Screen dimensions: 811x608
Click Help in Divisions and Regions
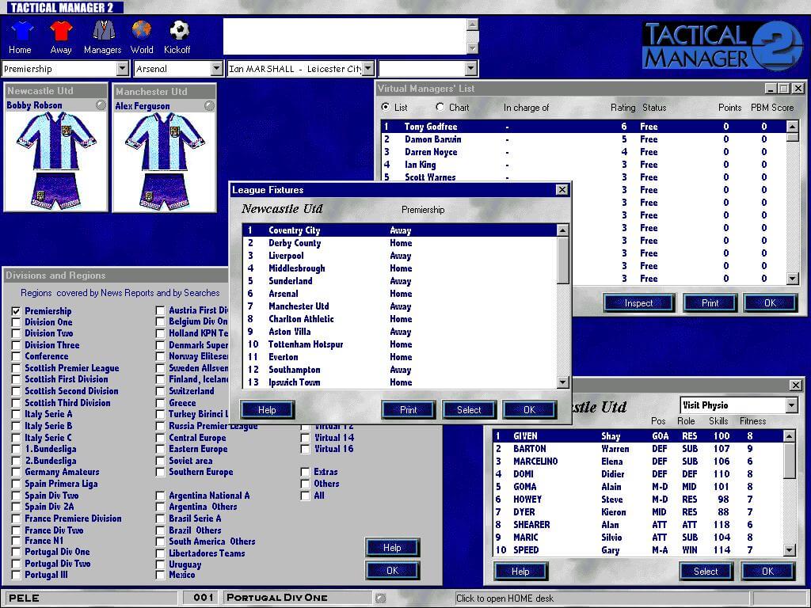point(392,548)
